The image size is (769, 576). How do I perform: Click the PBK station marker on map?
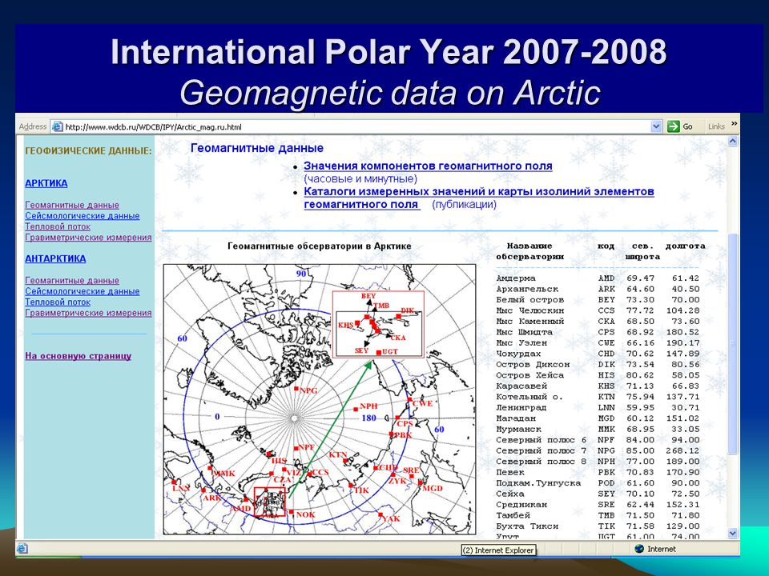392,434
